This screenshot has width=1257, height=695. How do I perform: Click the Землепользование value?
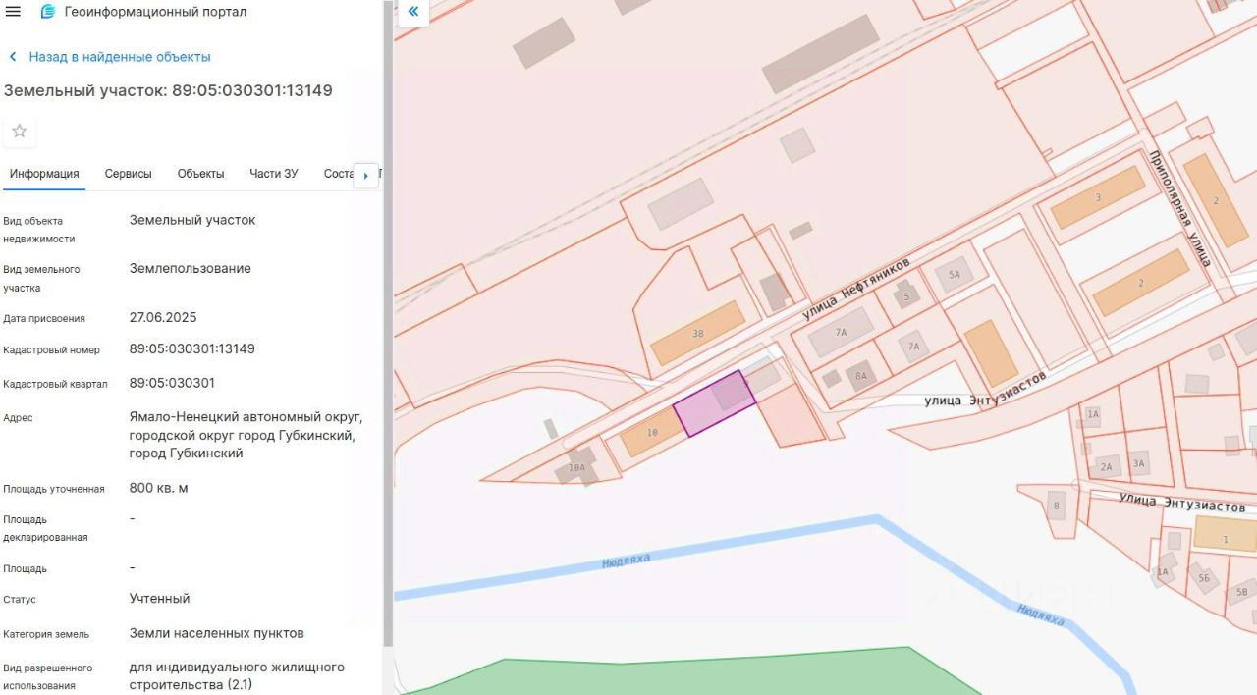pos(191,268)
